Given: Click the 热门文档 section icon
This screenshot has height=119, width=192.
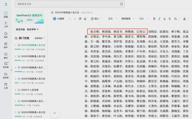Looking at the screenshot, I should point(16,38).
